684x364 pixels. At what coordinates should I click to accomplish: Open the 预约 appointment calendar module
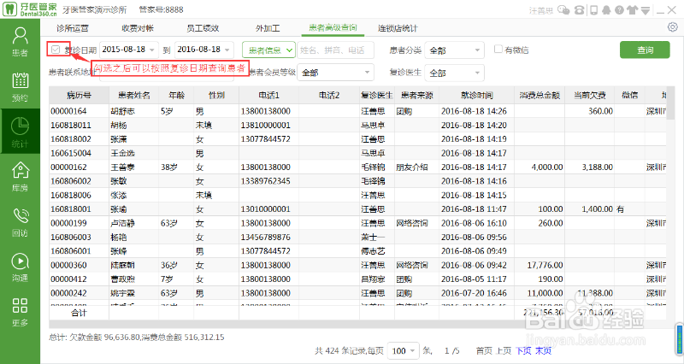click(20, 88)
